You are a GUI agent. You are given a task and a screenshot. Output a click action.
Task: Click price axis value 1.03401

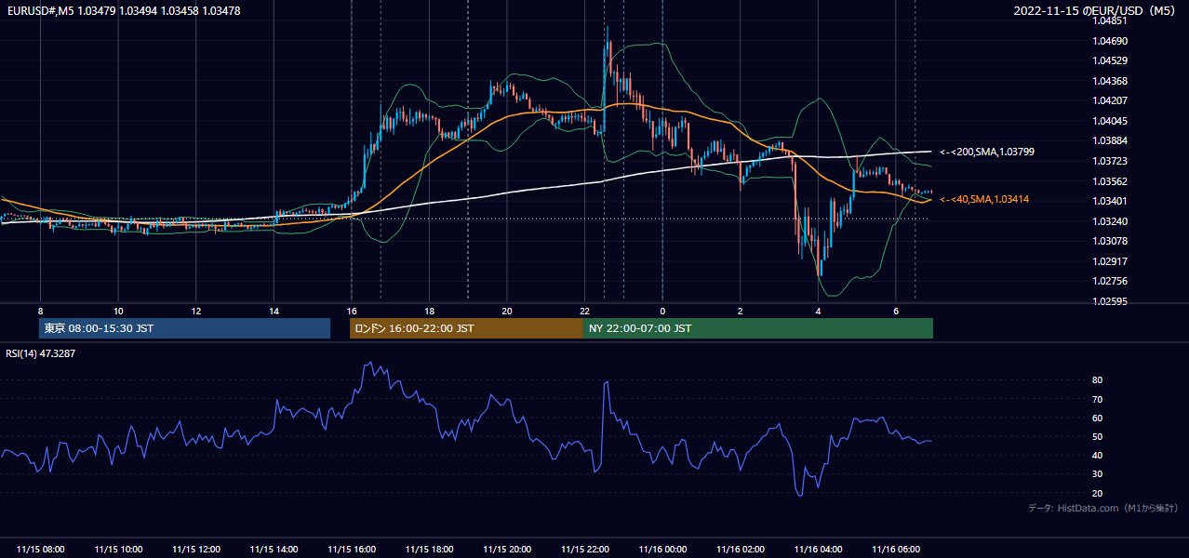pyautogui.click(x=1112, y=201)
